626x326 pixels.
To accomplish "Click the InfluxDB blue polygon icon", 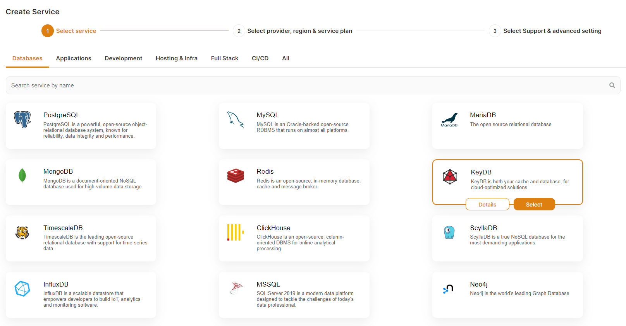I will point(22,288).
